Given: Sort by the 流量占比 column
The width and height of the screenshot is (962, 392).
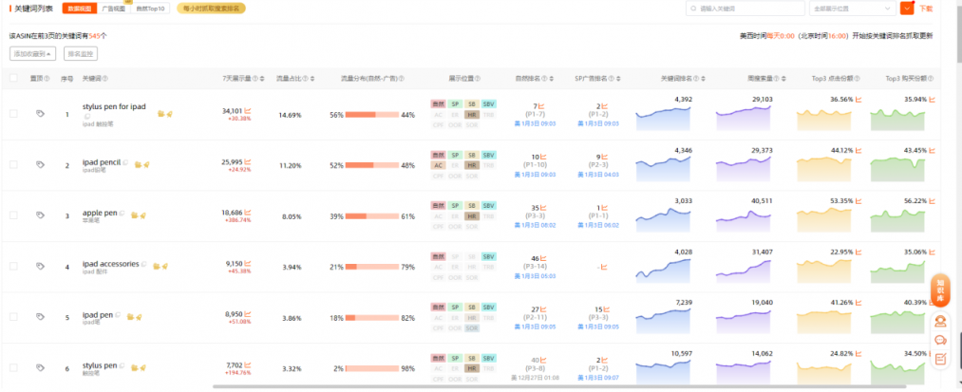Looking at the screenshot, I should tap(312, 79).
